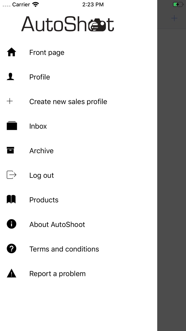The width and height of the screenshot is (186, 331).
Task: Open the Front page menu item
Action: [x=79, y=52]
